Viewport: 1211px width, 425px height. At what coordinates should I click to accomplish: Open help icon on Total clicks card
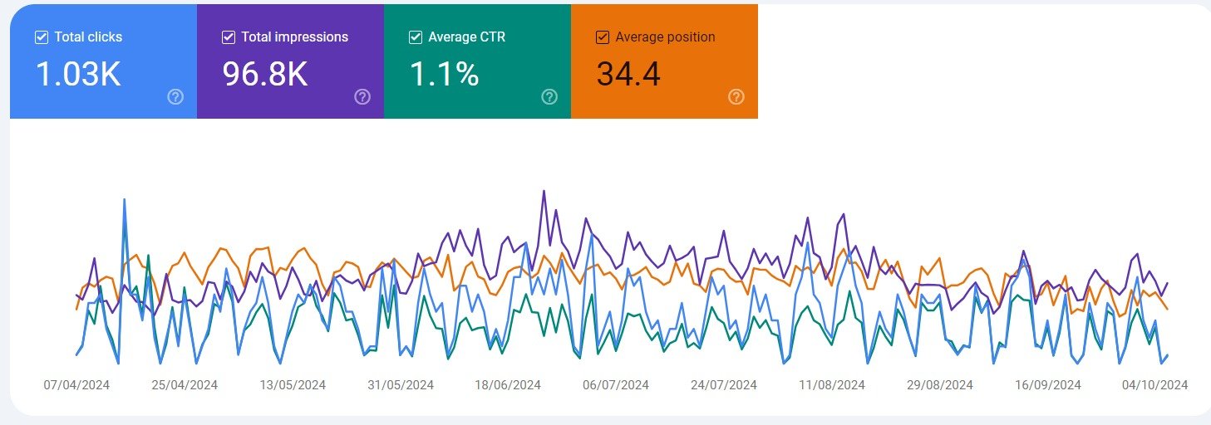click(175, 97)
